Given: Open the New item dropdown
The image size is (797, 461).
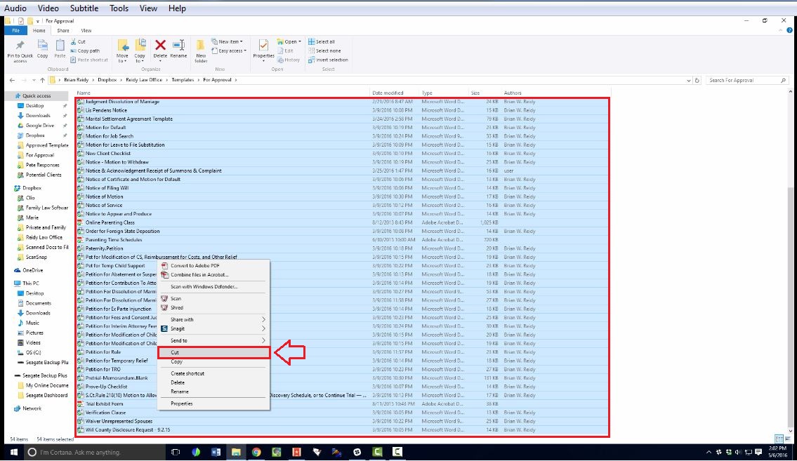Looking at the screenshot, I should [227, 41].
